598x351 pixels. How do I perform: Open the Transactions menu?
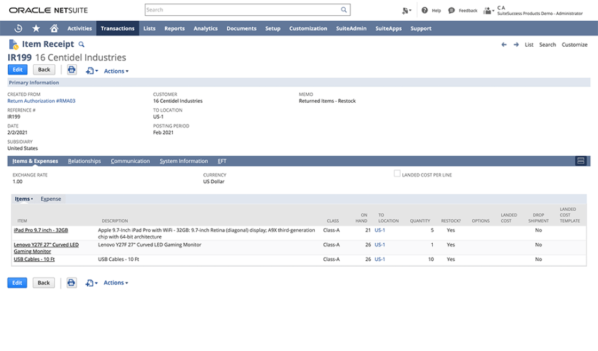click(x=117, y=28)
